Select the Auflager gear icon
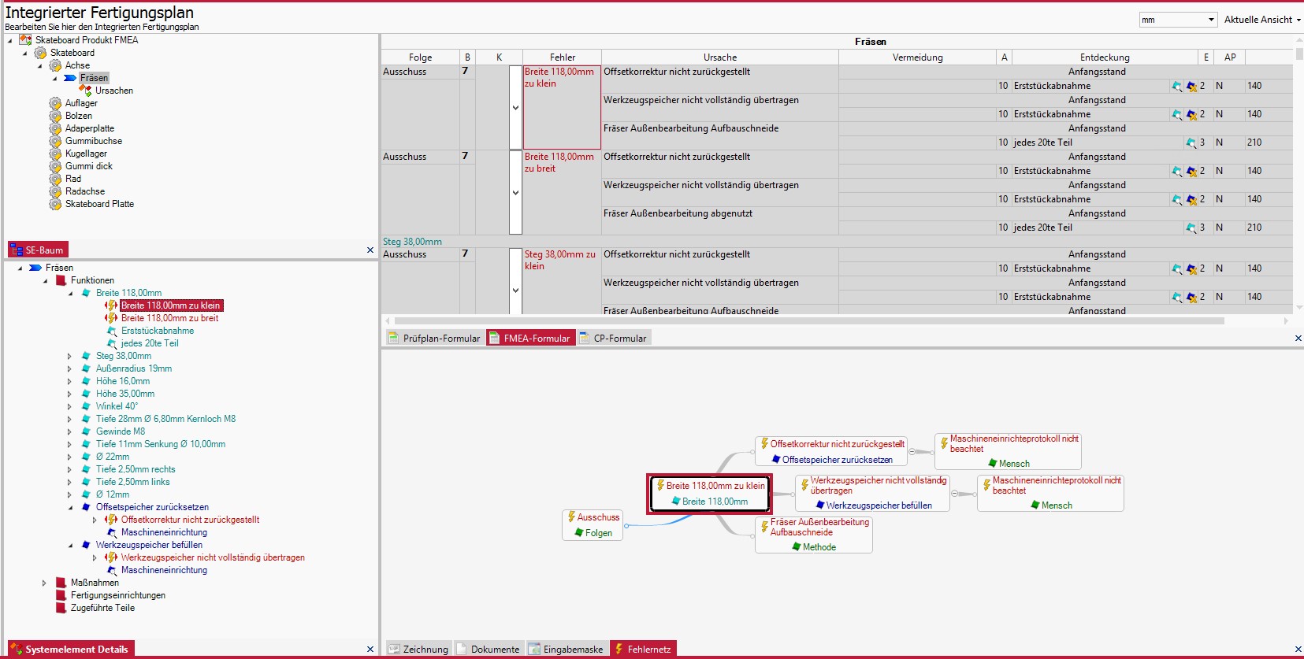 55,103
